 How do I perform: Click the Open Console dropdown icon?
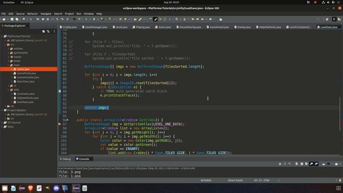337,164
